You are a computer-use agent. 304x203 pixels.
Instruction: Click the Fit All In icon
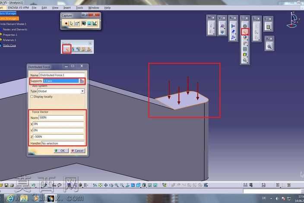click(100, 185)
